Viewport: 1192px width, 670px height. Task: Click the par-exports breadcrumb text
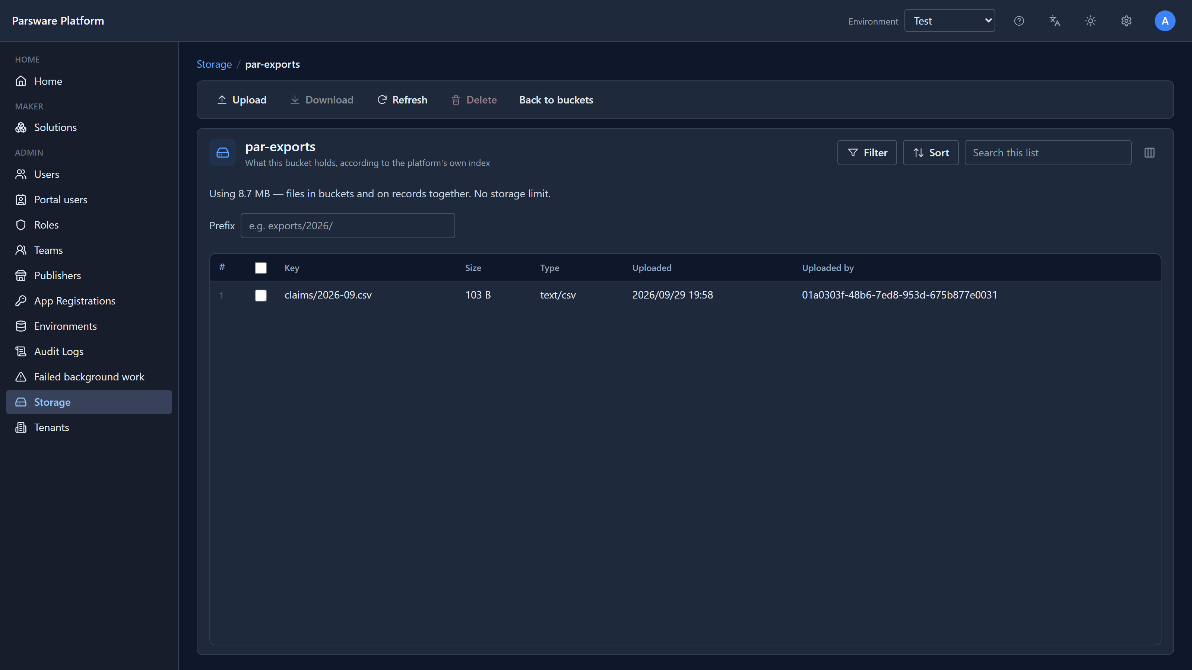pos(273,64)
